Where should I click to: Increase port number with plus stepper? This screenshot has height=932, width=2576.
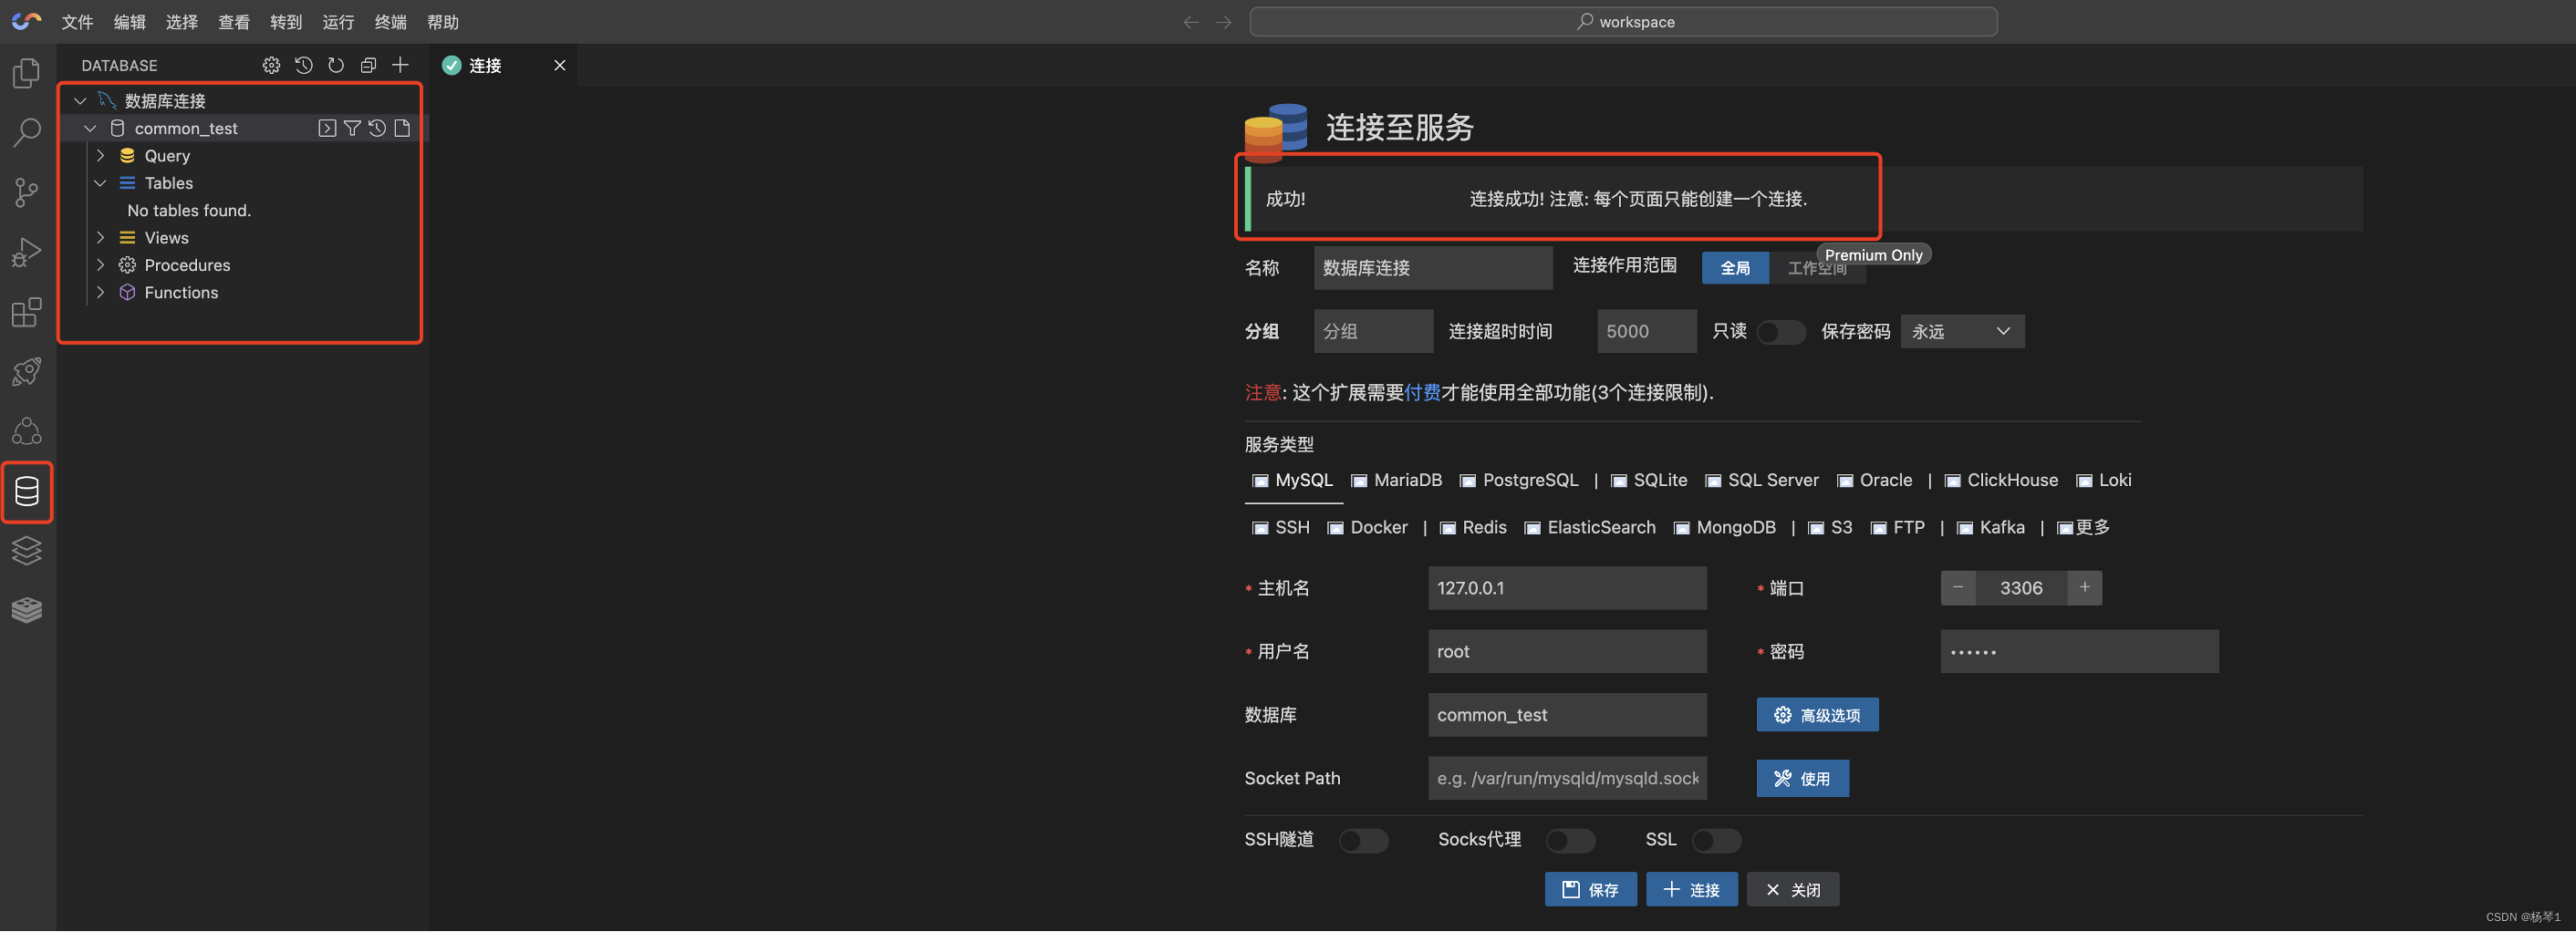(x=2085, y=588)
